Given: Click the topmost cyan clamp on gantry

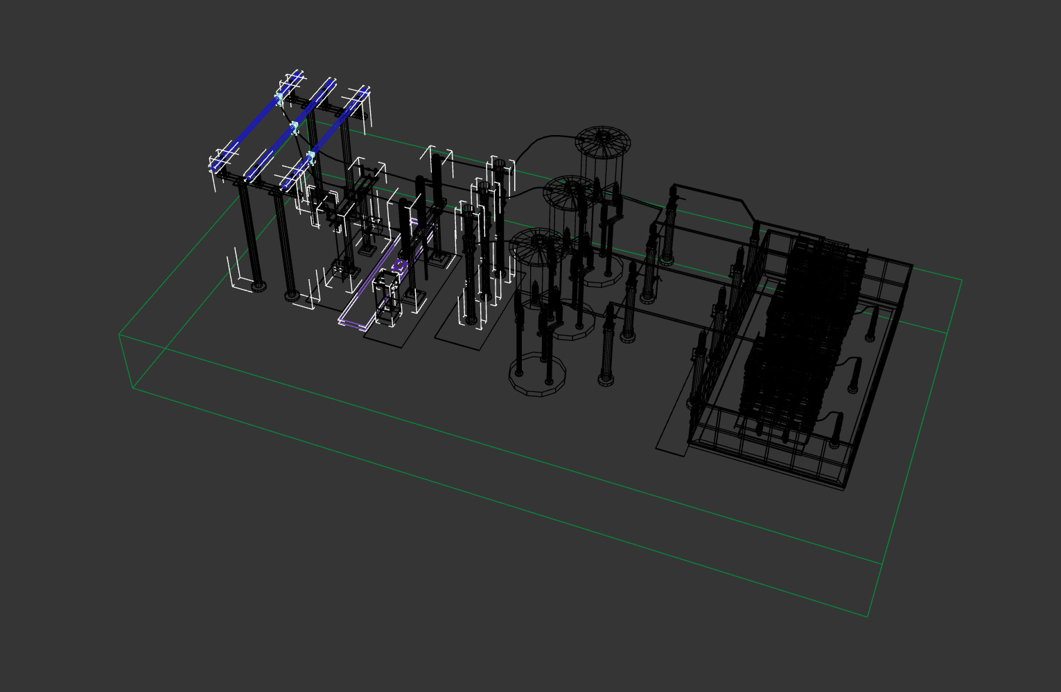Looking at the screenshot, I should click(x=281, y=97).
